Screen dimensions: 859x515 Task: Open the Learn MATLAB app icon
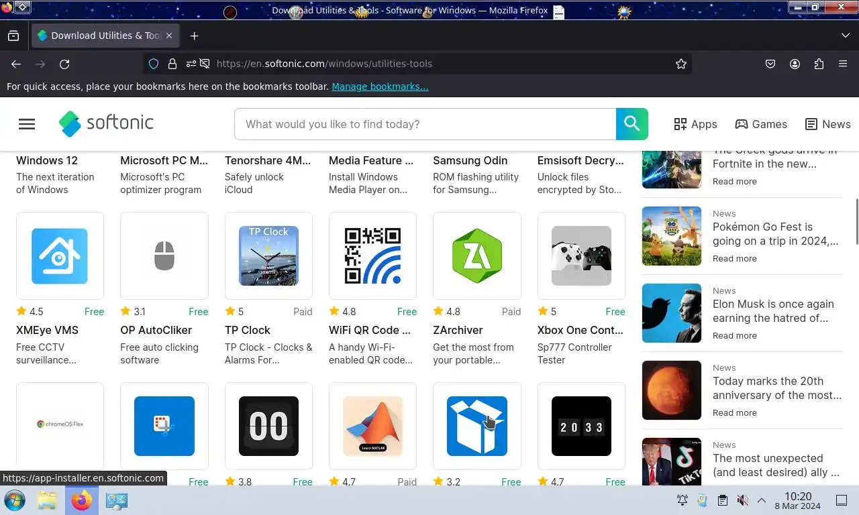tap(372, 426)
